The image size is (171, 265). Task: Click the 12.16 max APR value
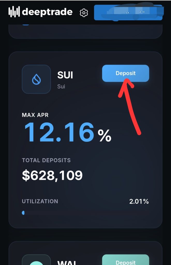pyautogui.click(x=59, y=132)
